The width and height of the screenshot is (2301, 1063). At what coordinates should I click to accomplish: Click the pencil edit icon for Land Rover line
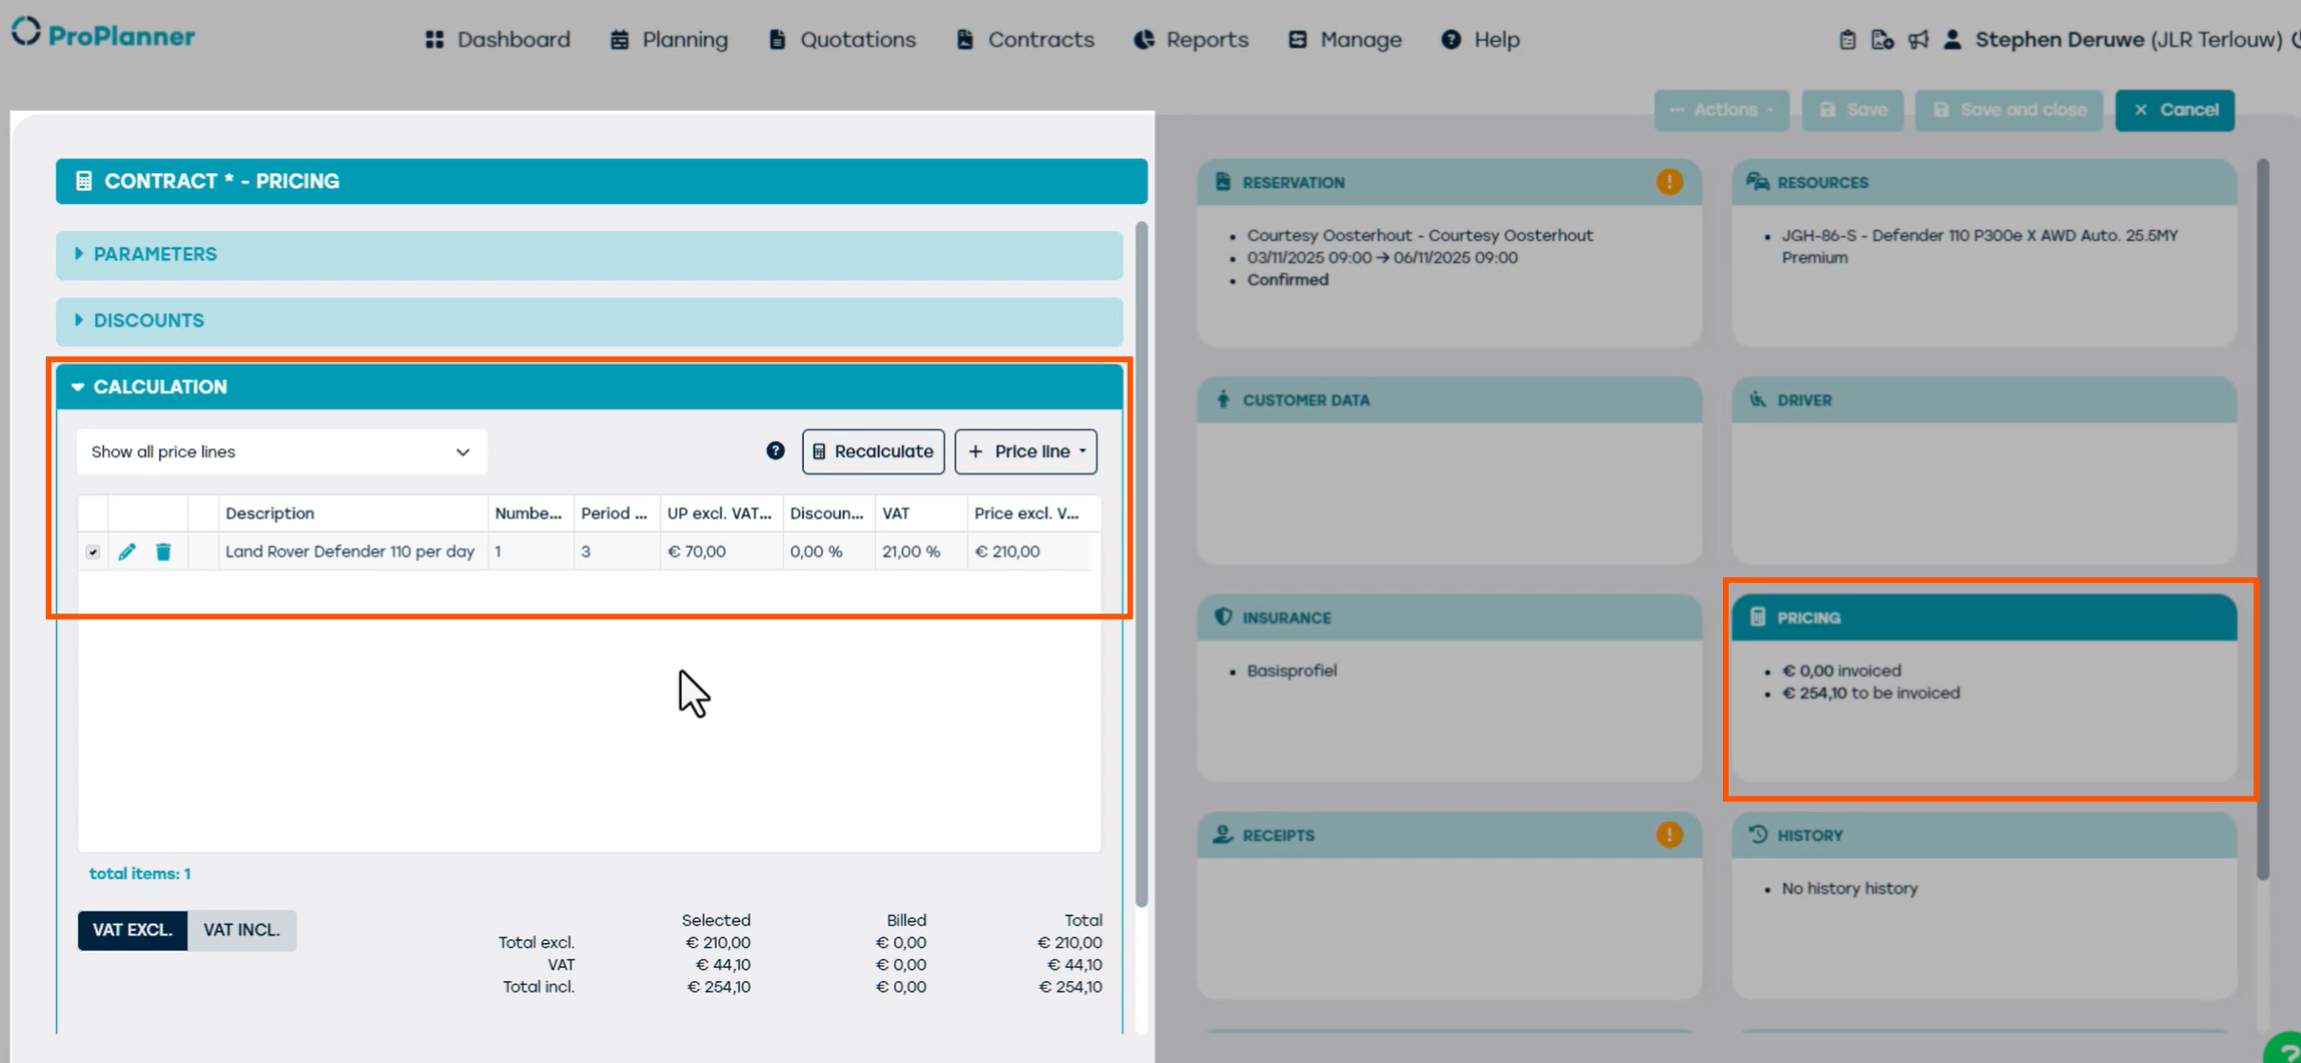coord(127,552)
